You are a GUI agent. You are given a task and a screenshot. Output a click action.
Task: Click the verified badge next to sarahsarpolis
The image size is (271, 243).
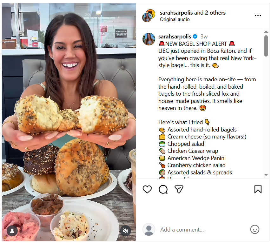coord(195,37)
